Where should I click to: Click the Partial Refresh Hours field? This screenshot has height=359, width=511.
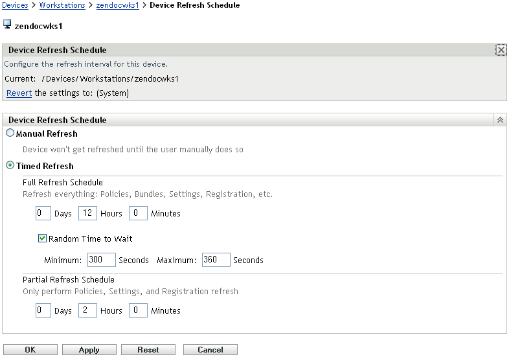pos(87,310)
